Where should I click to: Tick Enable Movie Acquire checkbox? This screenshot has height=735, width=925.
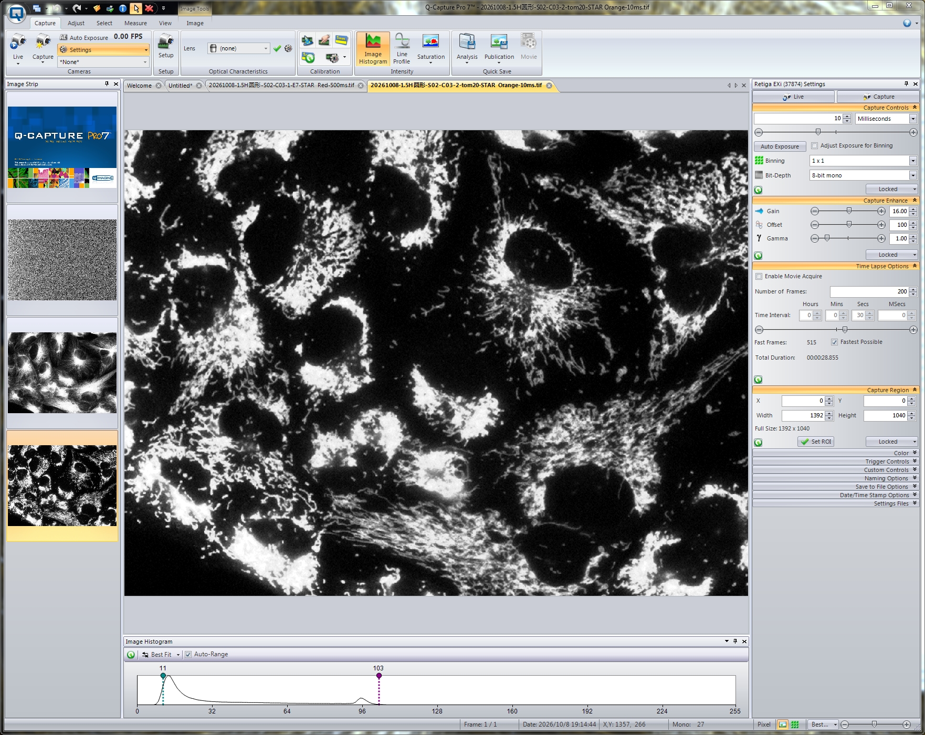(759, 277)
